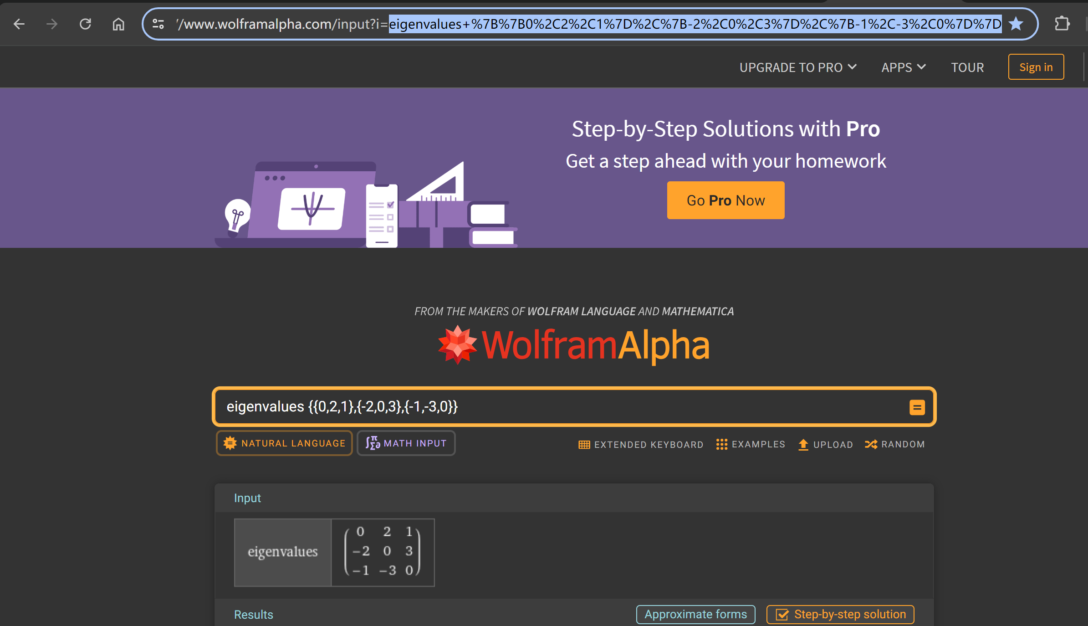The width and height of the screenshot is (1088, 626).
Task: Click the browser back arrow
Action: 19,24
